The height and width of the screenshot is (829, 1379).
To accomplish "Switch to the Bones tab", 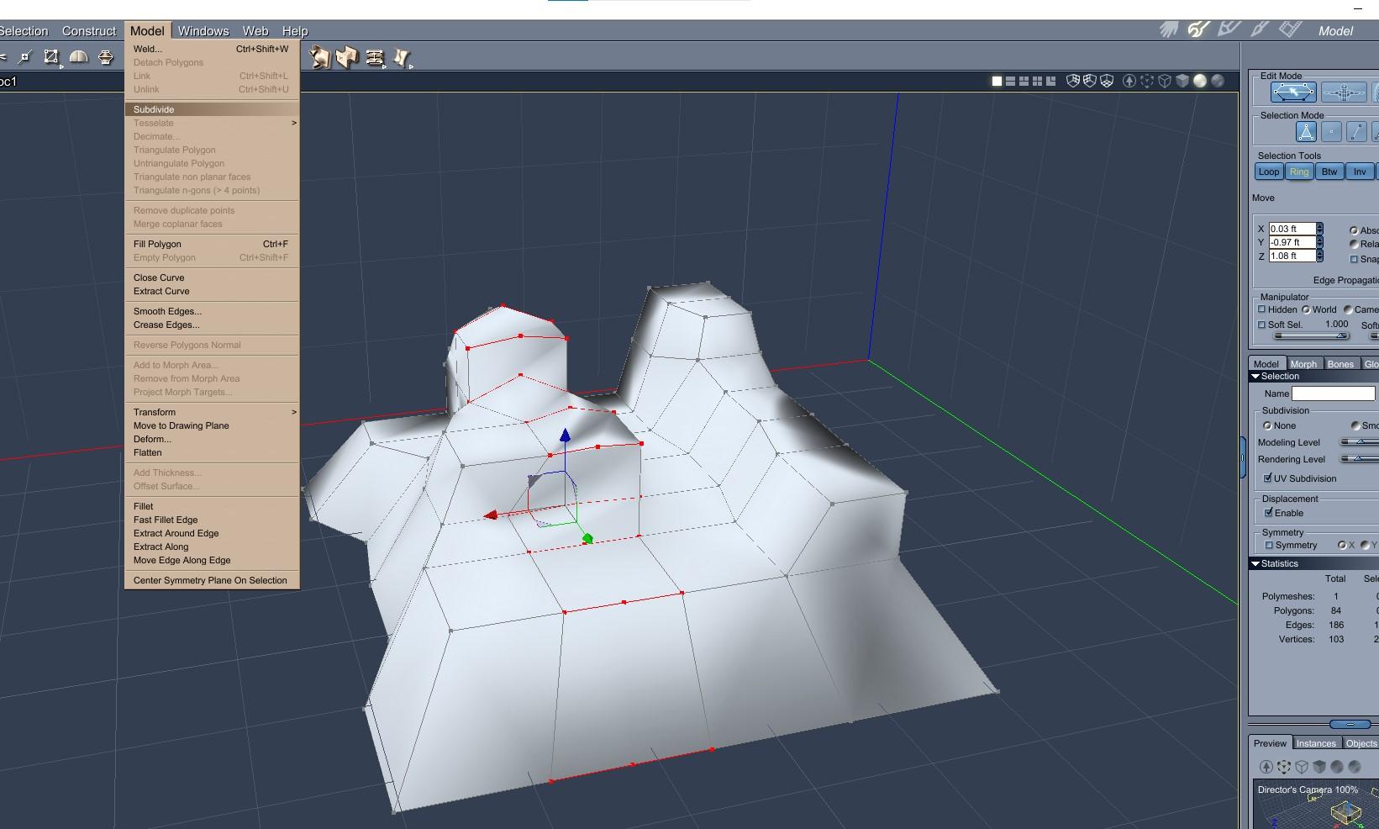I will coord(1340,364).
